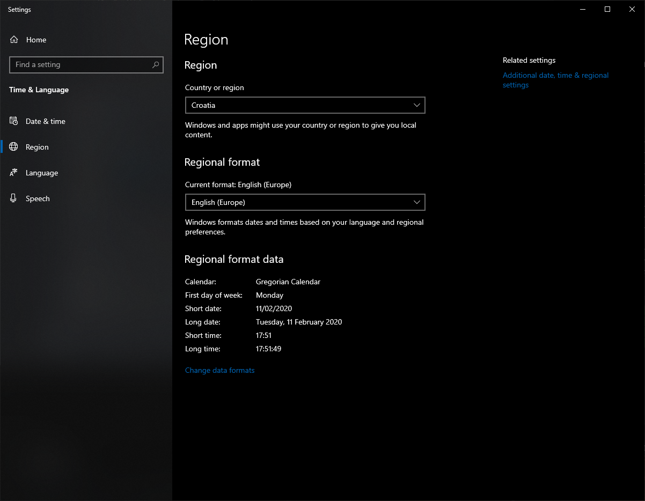This screenshot has height=501, width=645.
Task: Click the Region globe icon
Action: 14,147
